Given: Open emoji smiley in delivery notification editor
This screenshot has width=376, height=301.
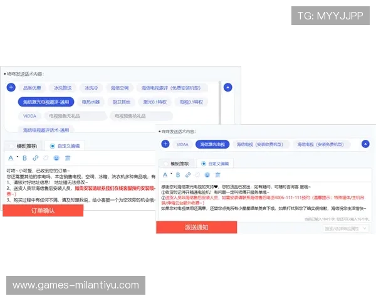Looking at the screenshot, I should (207, 175).
